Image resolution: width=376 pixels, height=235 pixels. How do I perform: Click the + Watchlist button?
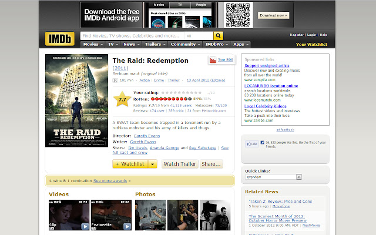click(130, 164)
